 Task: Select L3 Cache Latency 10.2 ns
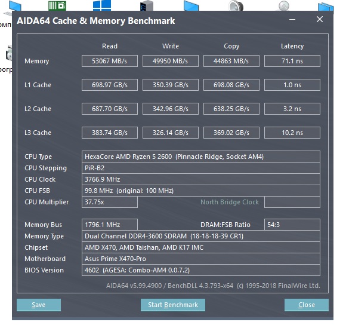[292, 133]
